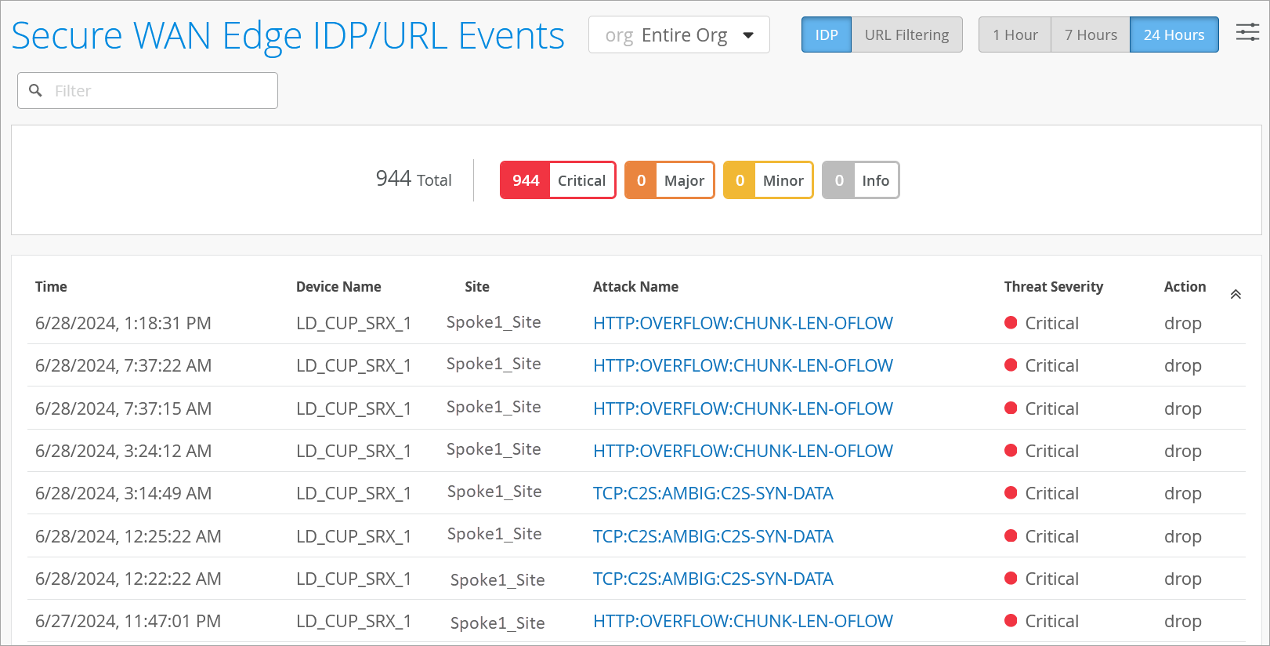This screenshot has width=1270, height=646.
Task: Click drop action in the 12:25:22 AM row
Action: click(1183, 536)
